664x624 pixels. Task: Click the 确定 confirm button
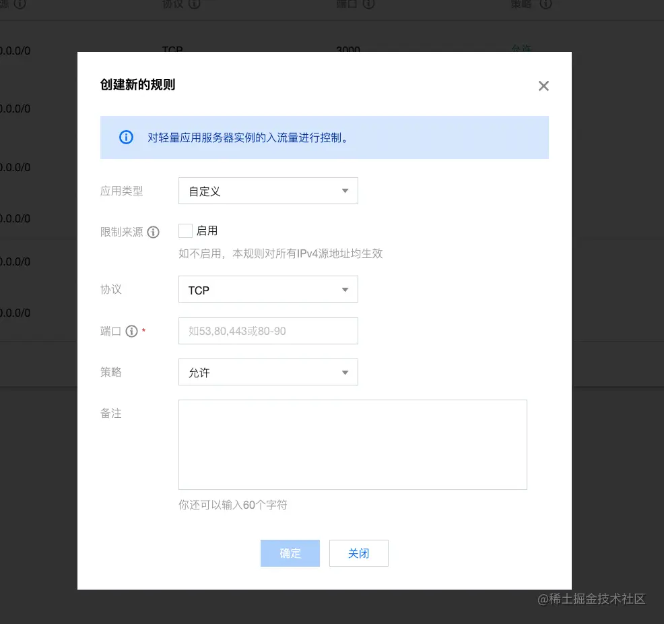click(x=290, y=553)
